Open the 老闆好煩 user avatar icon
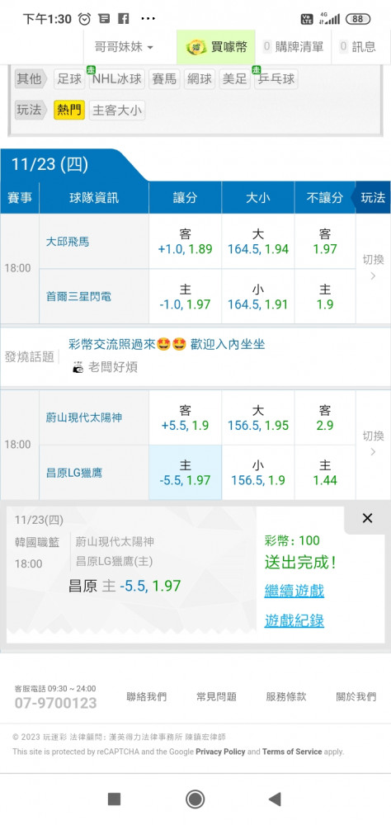This screenshot has width=391, height=825. (78, 367)
